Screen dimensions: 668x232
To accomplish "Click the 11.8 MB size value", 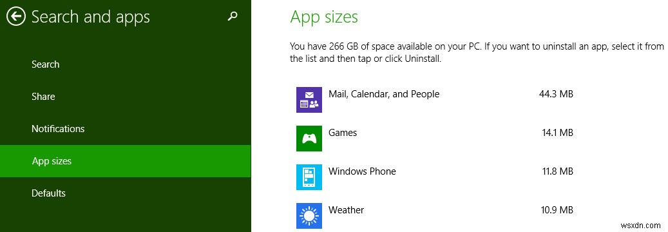I will [x=557, y=171].
